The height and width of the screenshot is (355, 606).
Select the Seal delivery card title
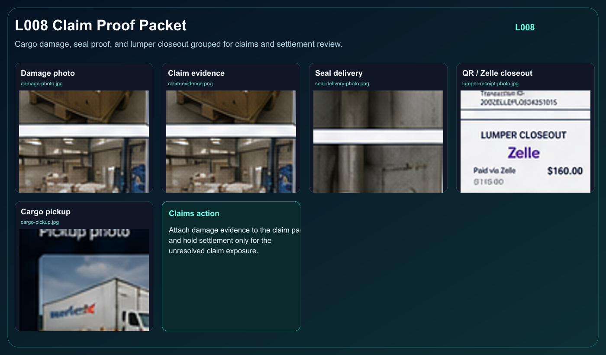pos(339,73)
